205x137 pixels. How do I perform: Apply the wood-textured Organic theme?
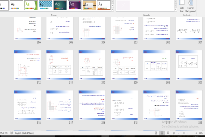click(89, 5)
